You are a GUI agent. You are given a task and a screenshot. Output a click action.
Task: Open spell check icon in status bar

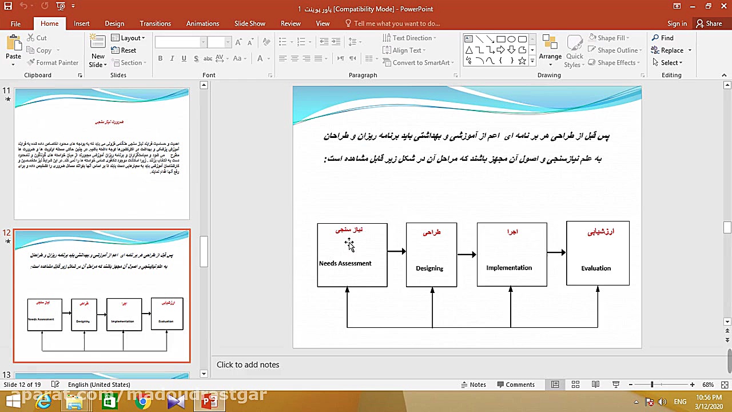pyautogui.click(x=55, y=385)
